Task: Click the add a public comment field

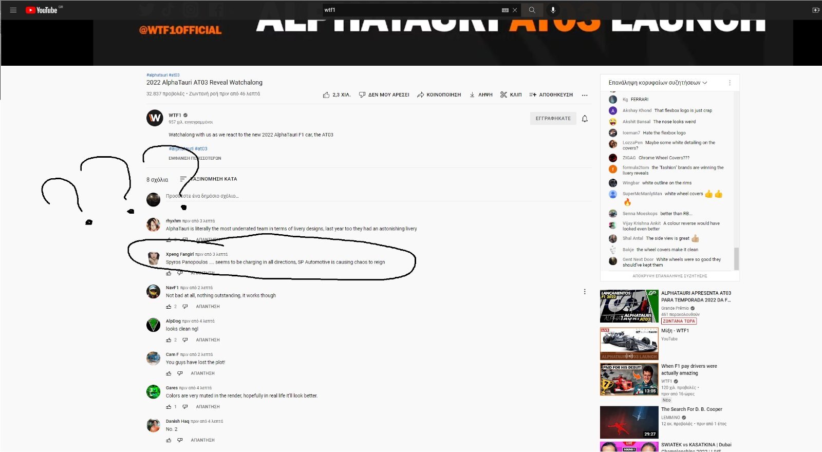Action: pos(378,196)
